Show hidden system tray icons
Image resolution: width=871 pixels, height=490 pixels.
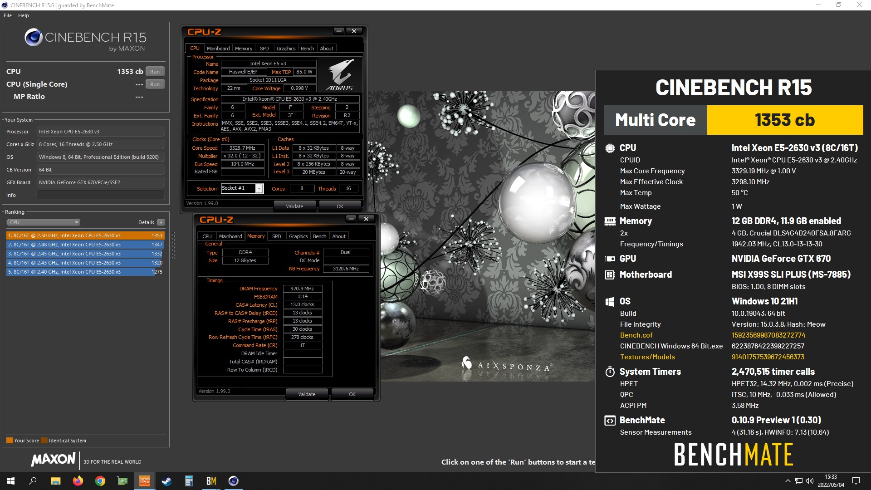click(x=788, y=481)
